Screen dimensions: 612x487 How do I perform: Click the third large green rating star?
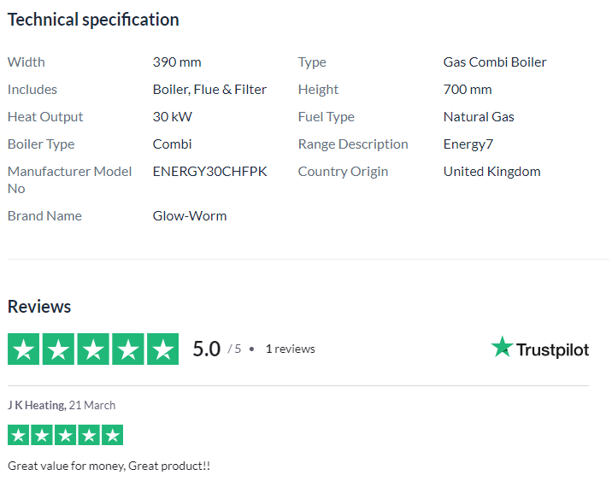pos(93,349)
